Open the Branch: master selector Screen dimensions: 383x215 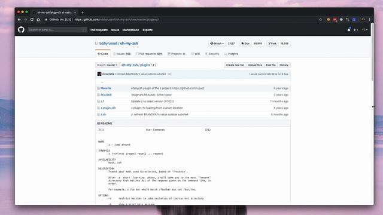click(x=107, y=65)
